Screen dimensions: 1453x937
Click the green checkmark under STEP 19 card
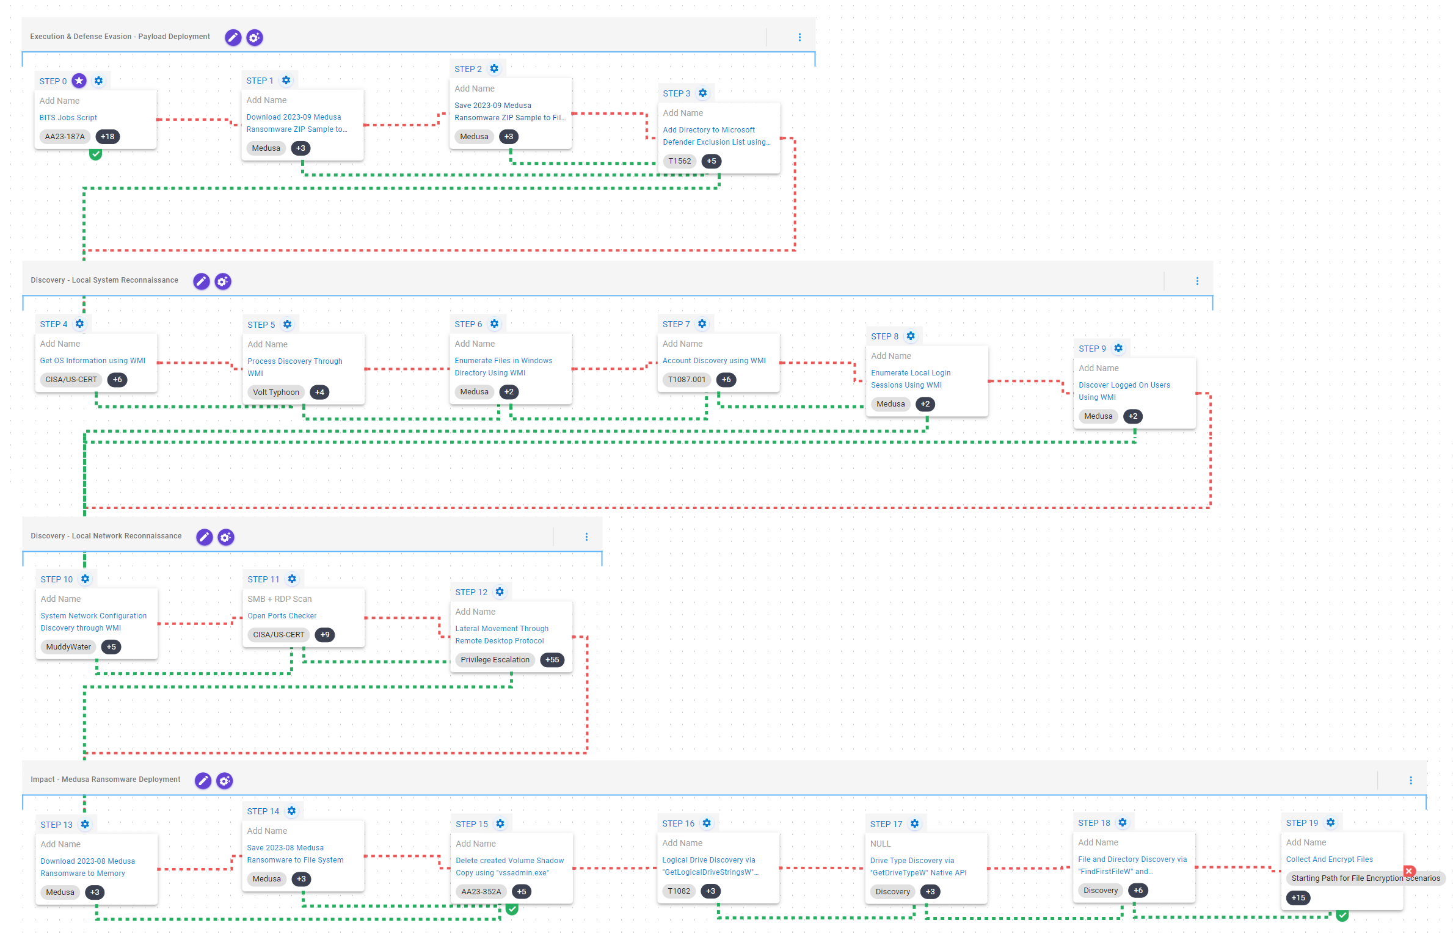click(1342, 915)
